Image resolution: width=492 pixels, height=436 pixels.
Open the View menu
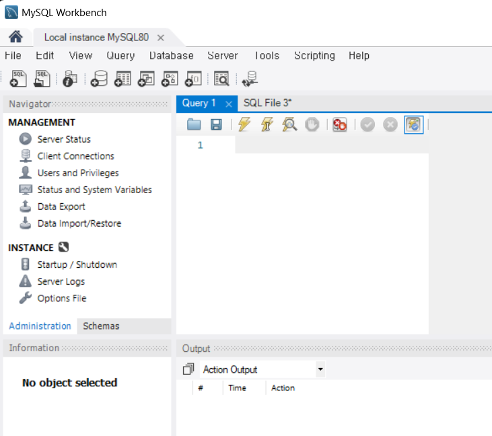[81, 56]
